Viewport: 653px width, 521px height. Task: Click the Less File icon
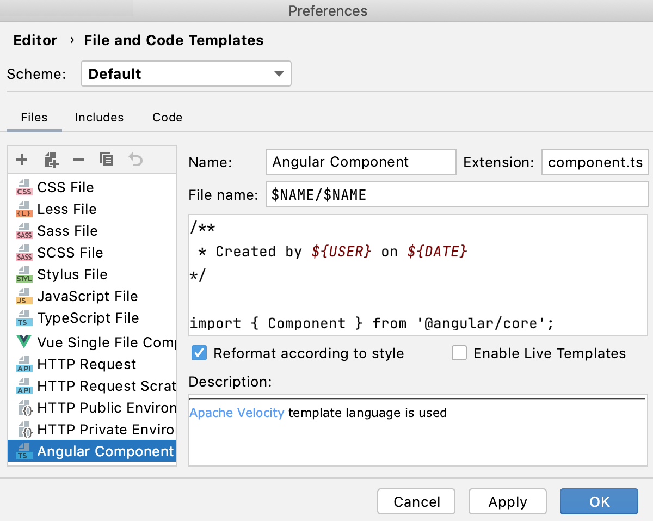coord(24,209)
